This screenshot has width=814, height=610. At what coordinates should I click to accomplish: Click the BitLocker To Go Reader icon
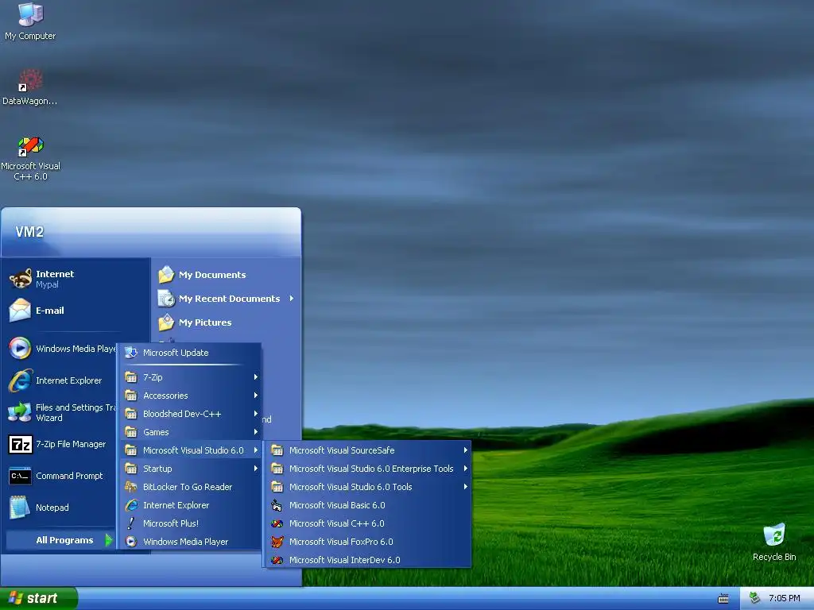click(131, 487)
